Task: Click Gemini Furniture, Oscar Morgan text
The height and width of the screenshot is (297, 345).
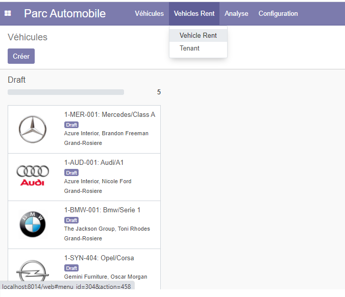Action: pos(106,277)
